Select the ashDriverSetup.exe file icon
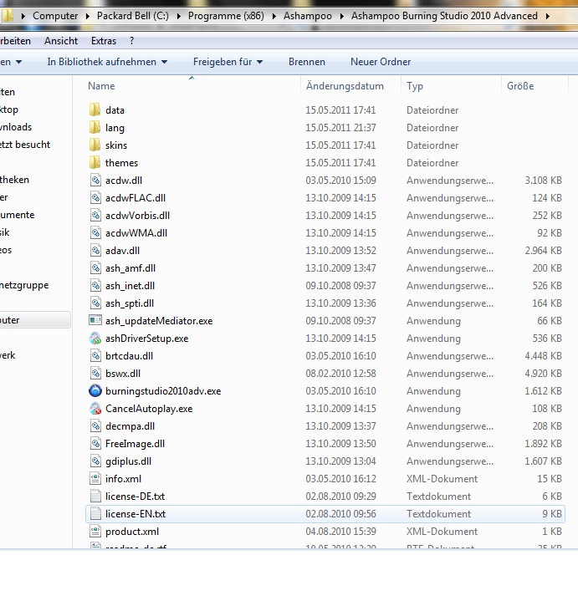 pyautogui.click(x=95, y=339)
